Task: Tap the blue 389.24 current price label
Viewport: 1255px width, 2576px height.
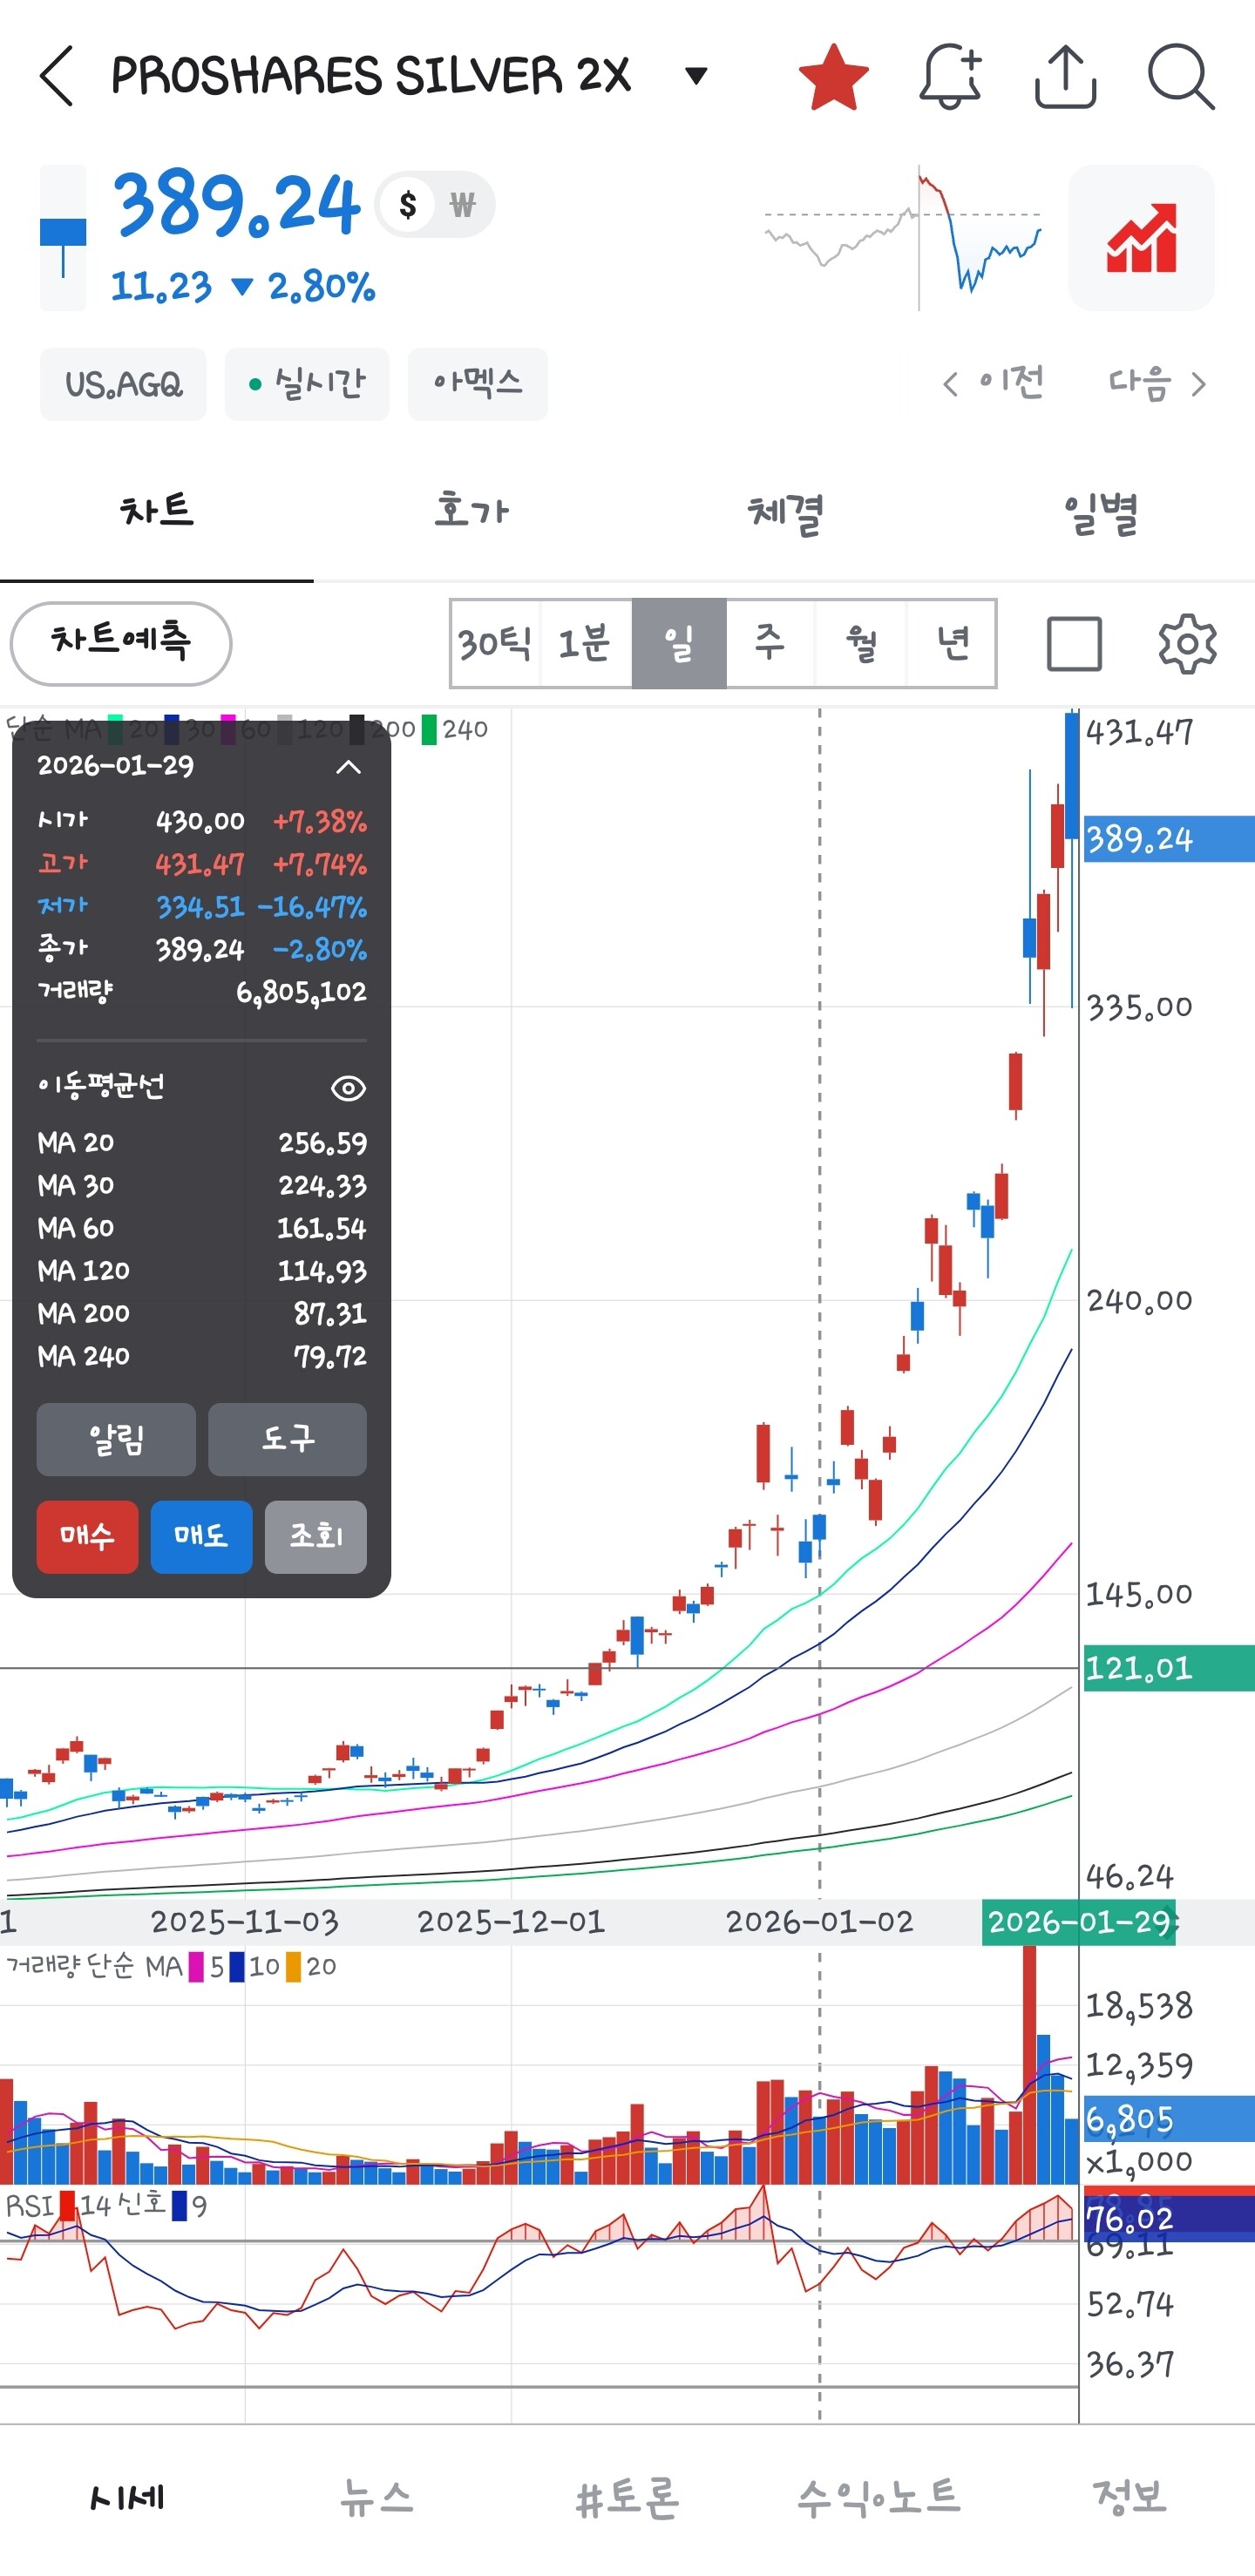Action: point(1169,839)
